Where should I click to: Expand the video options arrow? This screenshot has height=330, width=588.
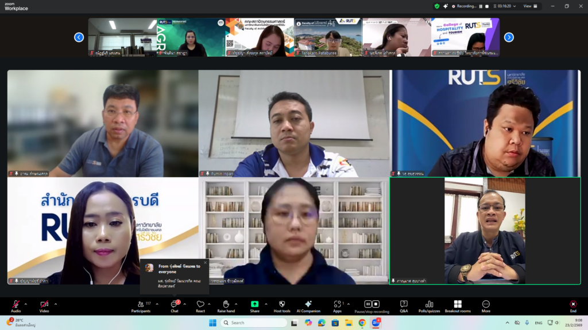click(56, 304)
